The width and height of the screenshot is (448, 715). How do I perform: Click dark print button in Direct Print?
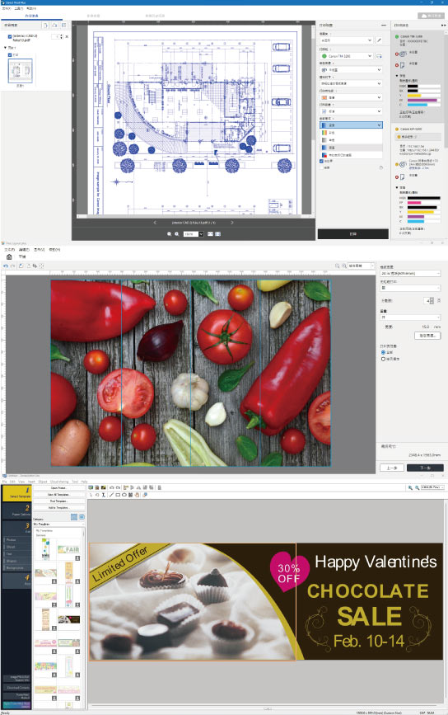pos(352,234)
